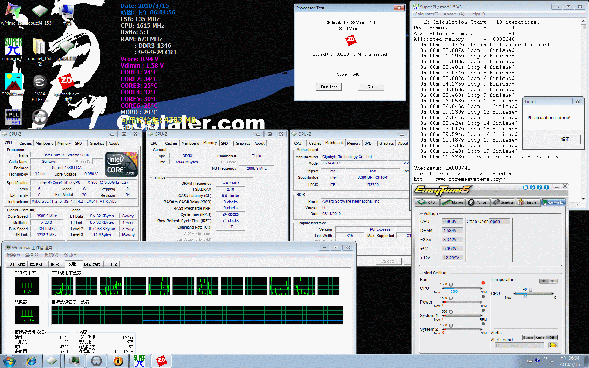Viewport: 589px width, 368px height.
Task: Click EasyTune6 info (i) icon
Action: click(546, 187)
